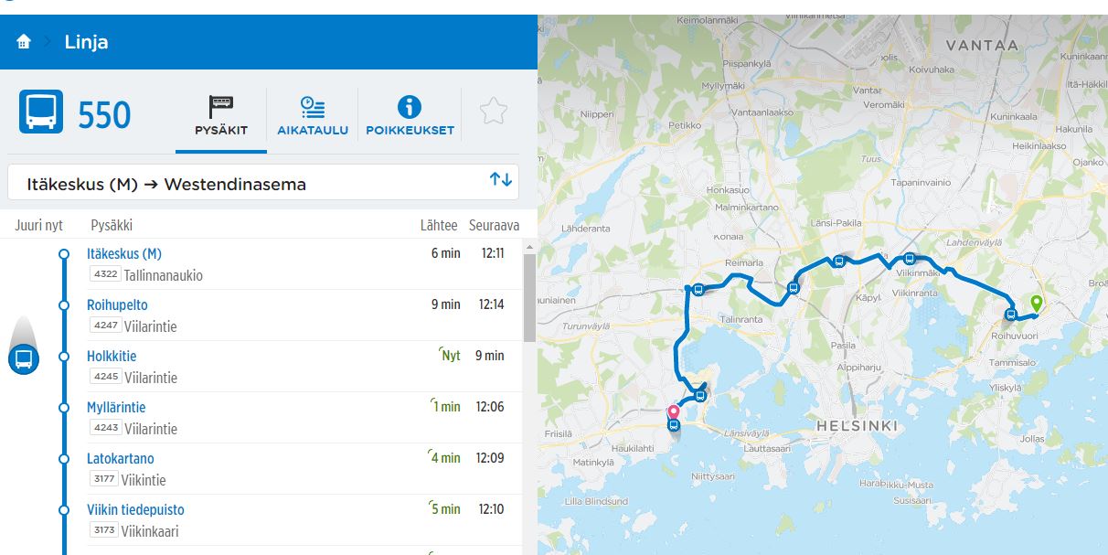Click the bus stop marker near Viikinmäki
1108x555 pixels.
[909, 259]
